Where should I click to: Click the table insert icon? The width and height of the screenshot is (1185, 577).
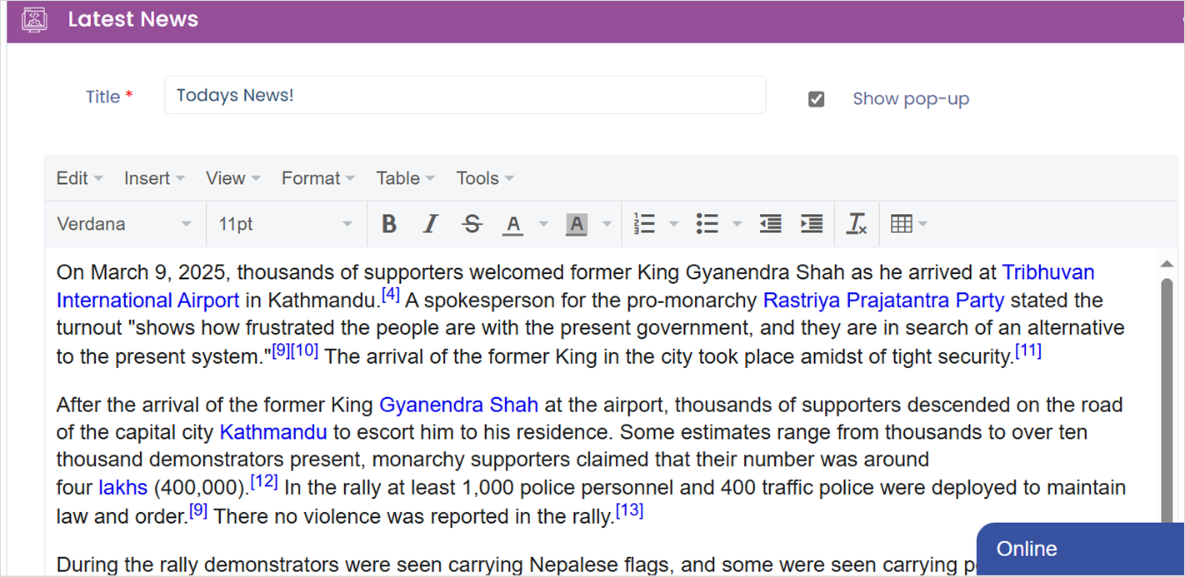pyautogui.click(x=902, y=224)
